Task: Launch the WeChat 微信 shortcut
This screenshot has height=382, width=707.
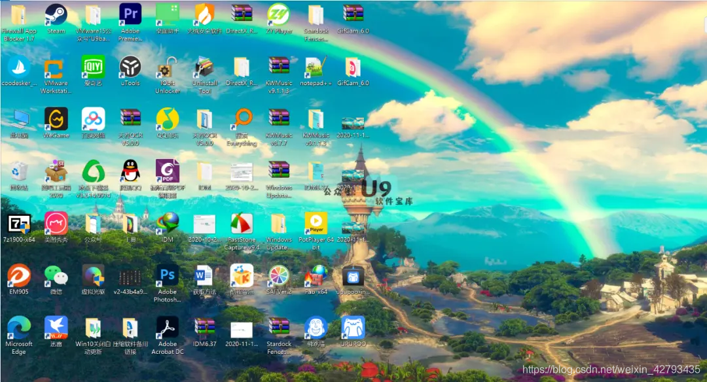Action: pyautogui.click(x=56, y=275)
